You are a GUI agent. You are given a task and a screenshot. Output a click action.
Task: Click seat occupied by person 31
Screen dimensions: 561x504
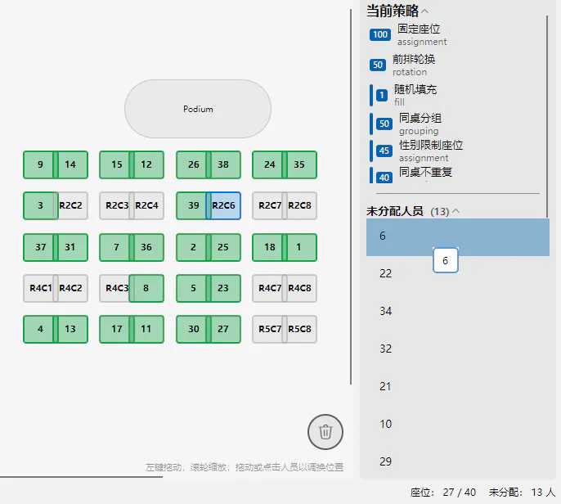[71, 247]
